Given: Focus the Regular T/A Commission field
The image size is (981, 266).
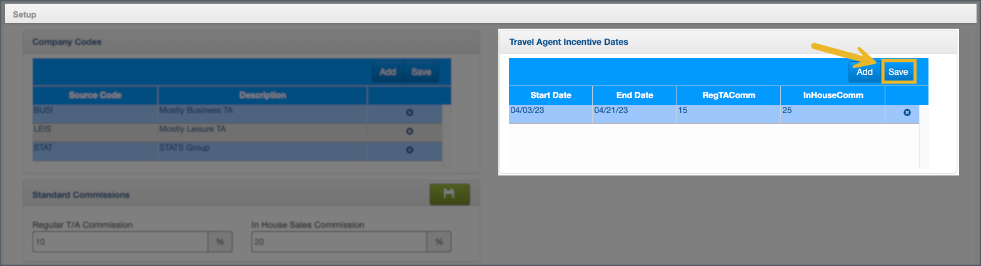Looking at the screenshot, I should pyautogui.click(x=119, y=242).
